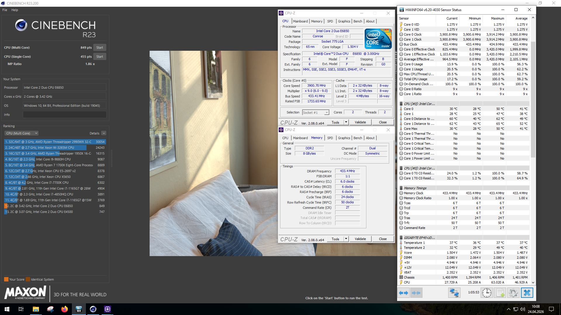Open CPU (Multi Core) ranking dropdown
The height and width of the screenshot is (315, 561).
coord(22,133)
